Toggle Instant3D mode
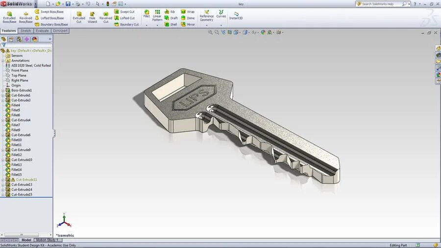This screenshot has height=248, width=441. pyautogui.click(x=236, y=16)
